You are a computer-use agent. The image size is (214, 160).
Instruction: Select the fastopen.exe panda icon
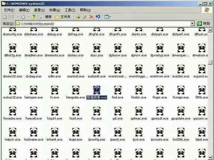[33, 90]
